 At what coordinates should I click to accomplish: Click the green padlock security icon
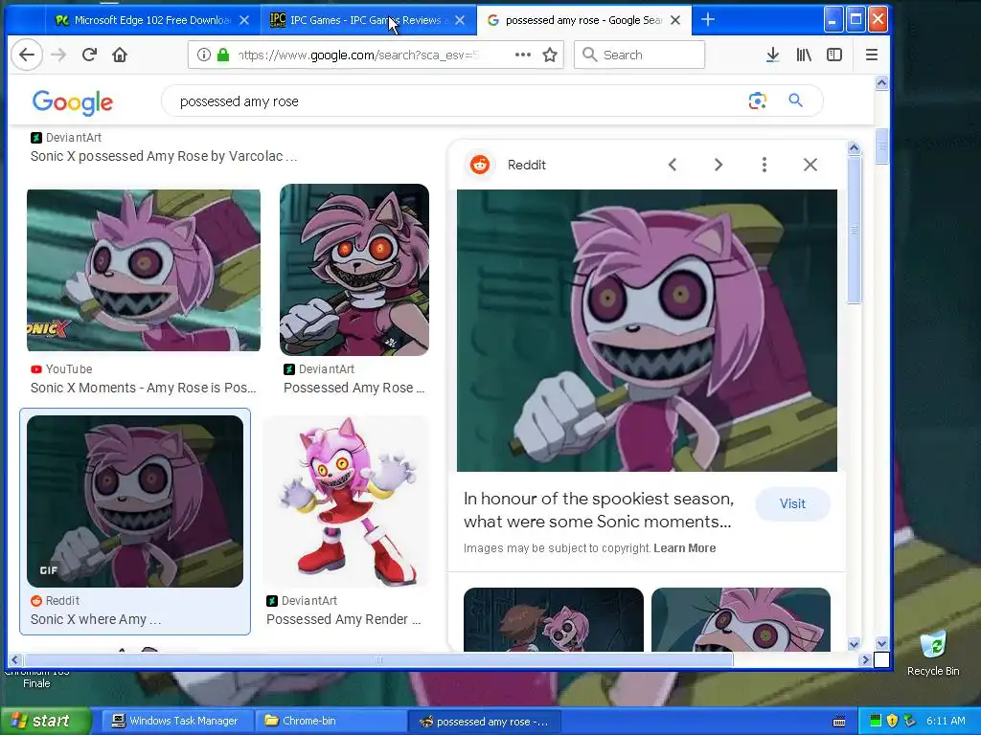222,55
